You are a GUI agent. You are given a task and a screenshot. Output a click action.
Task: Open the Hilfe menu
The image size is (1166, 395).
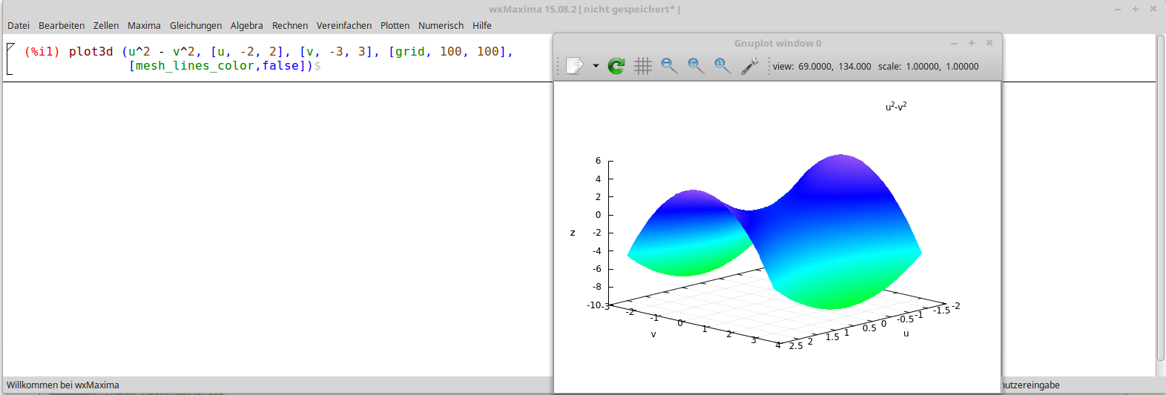pos(482,25)
